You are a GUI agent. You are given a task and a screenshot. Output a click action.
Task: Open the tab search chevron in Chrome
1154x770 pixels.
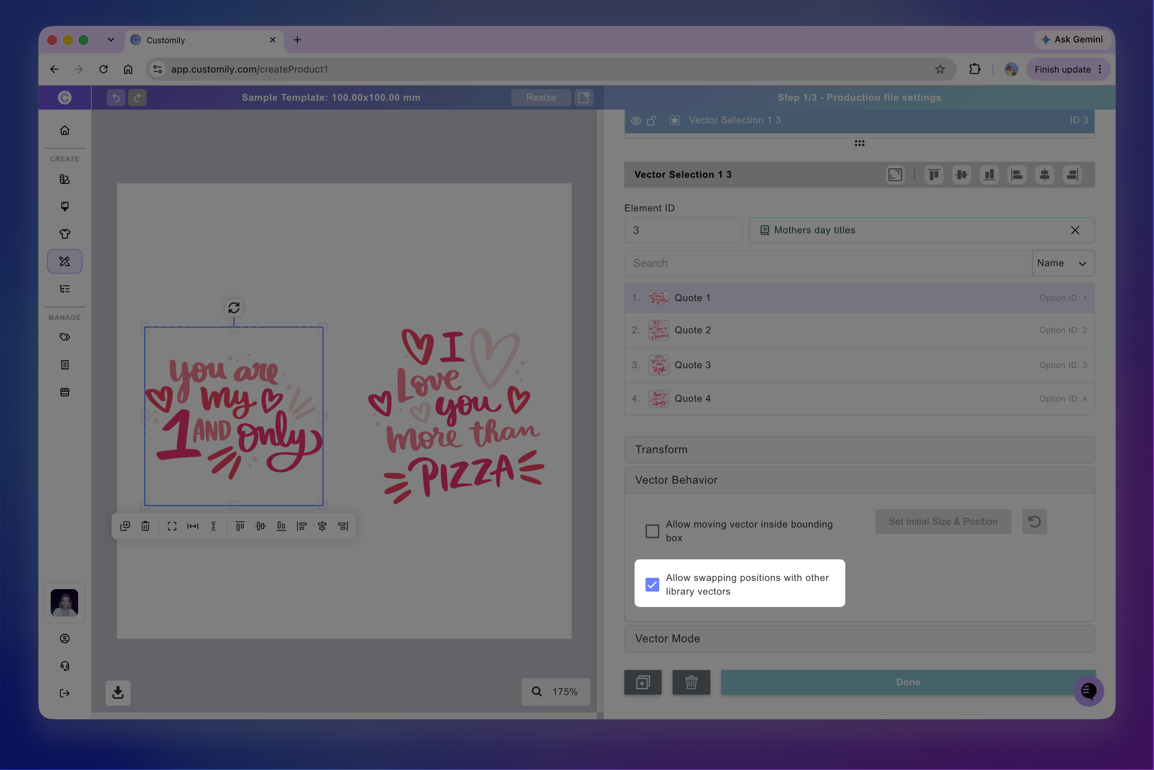111,40
